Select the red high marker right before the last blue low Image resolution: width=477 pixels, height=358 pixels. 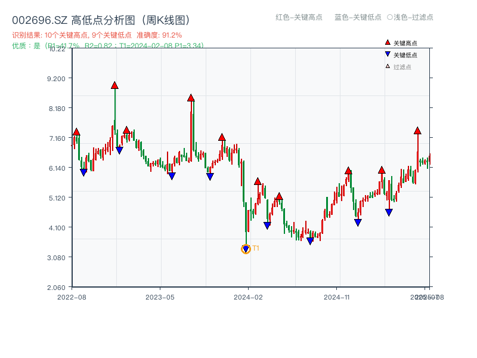[382, 170]
